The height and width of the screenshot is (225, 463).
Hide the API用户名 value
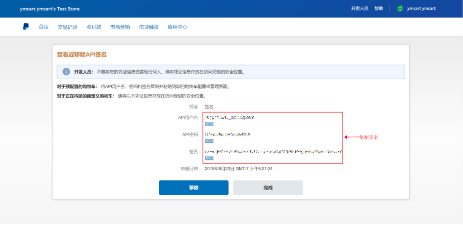[209, 124]
